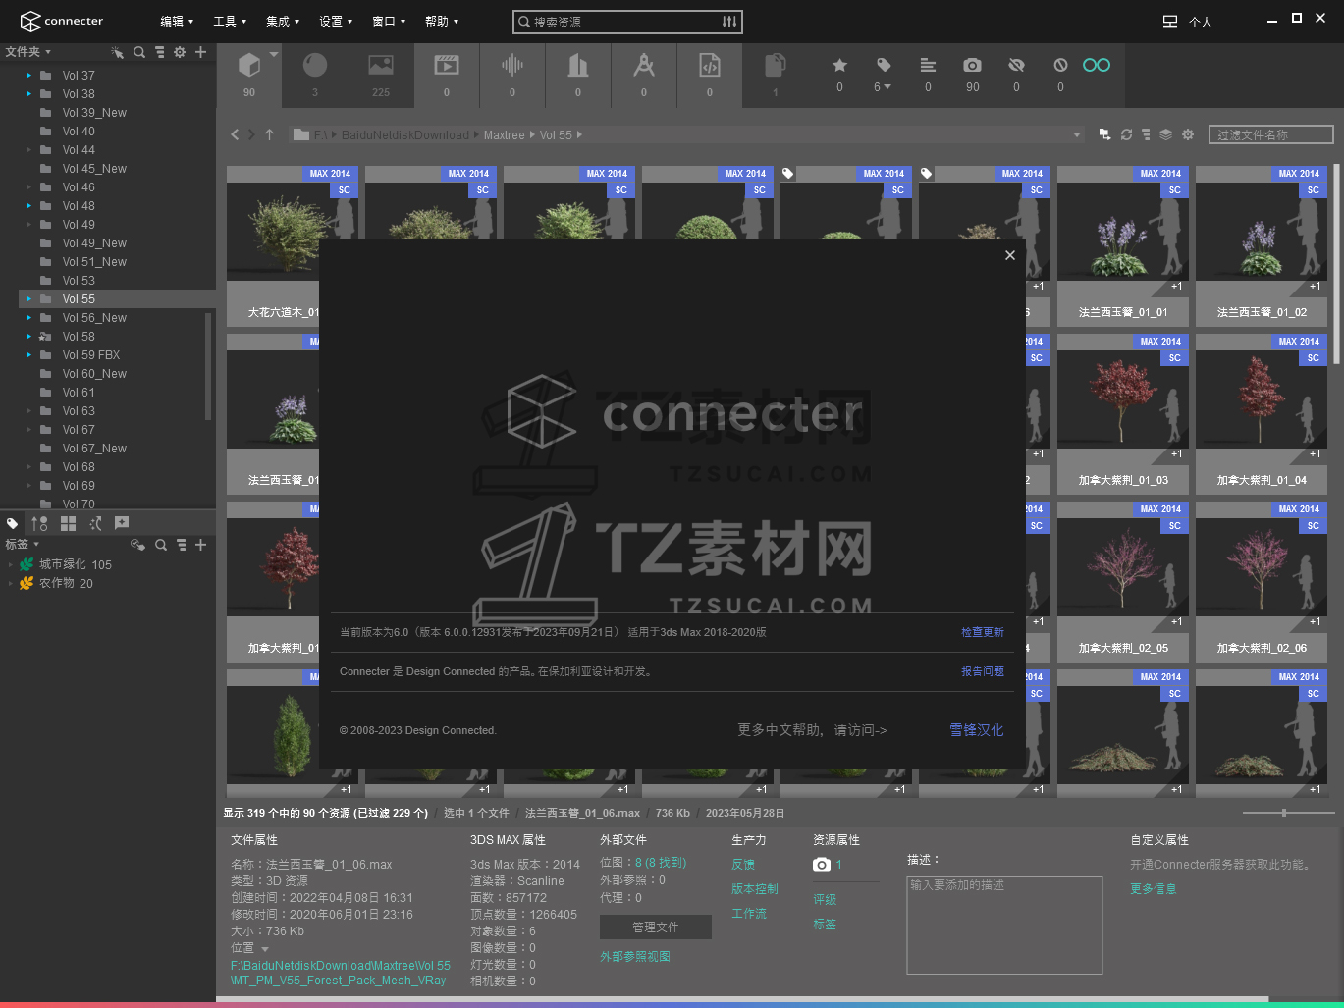Click the audio waveform asset filter icon

pos(511,66)
